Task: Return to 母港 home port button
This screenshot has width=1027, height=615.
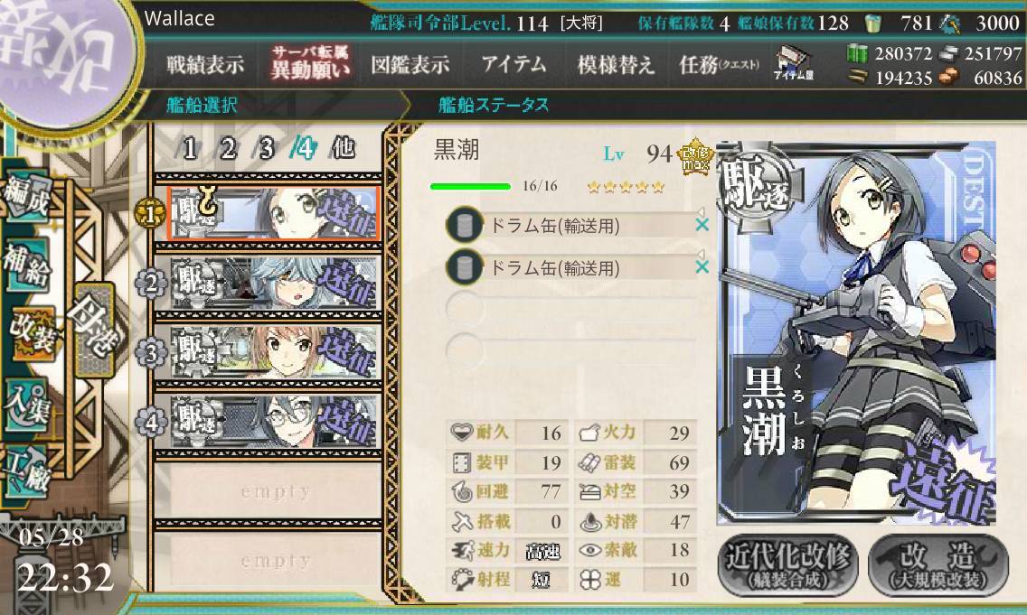Action: point(94,331)
